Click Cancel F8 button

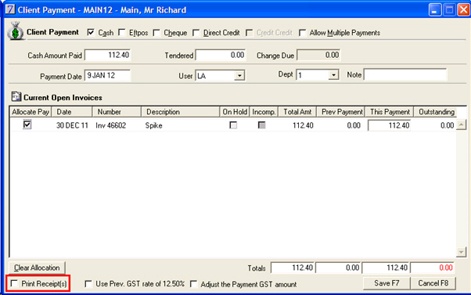pos(433,283)
